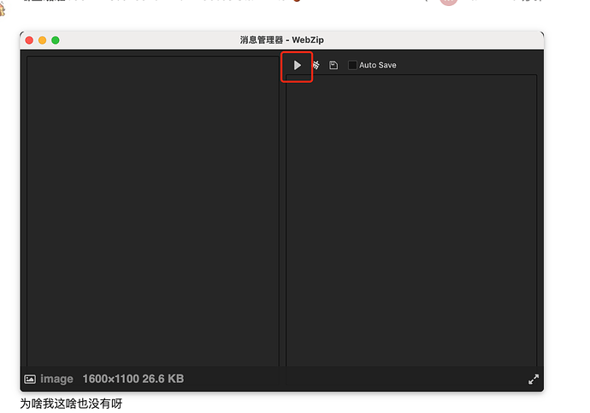Click the expand image arrows icon

(534, 379)
